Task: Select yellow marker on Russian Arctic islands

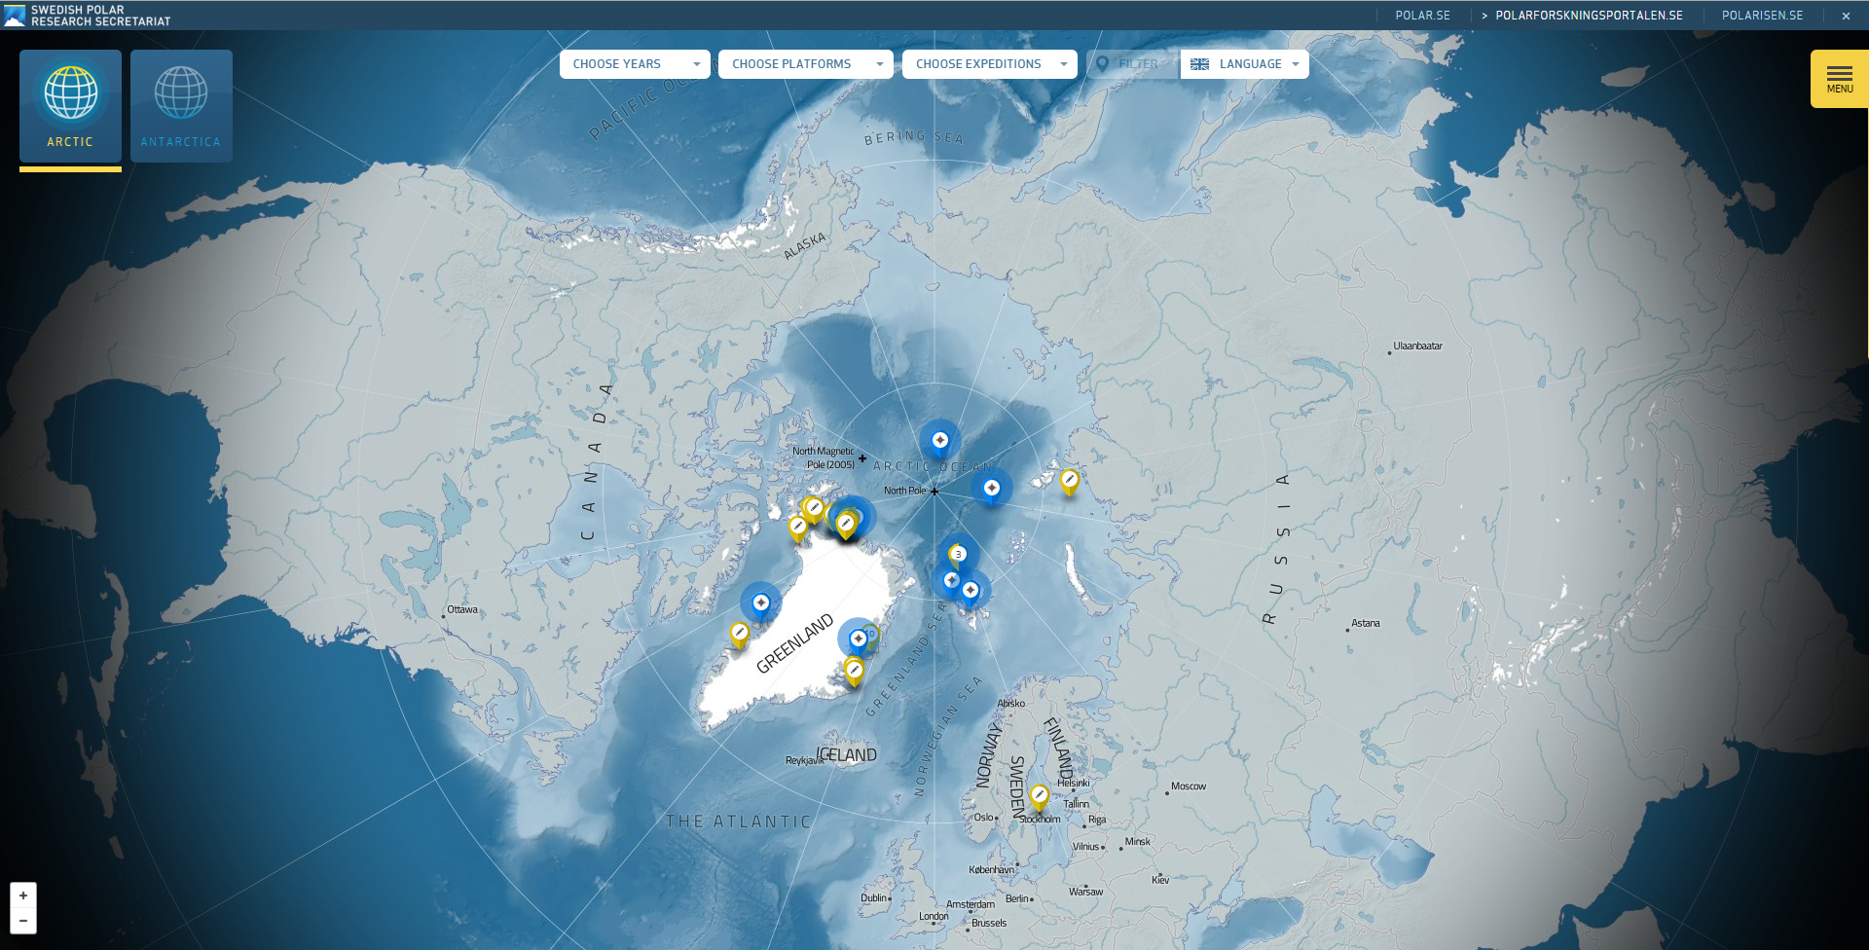Action: (x=1070, y=480)
